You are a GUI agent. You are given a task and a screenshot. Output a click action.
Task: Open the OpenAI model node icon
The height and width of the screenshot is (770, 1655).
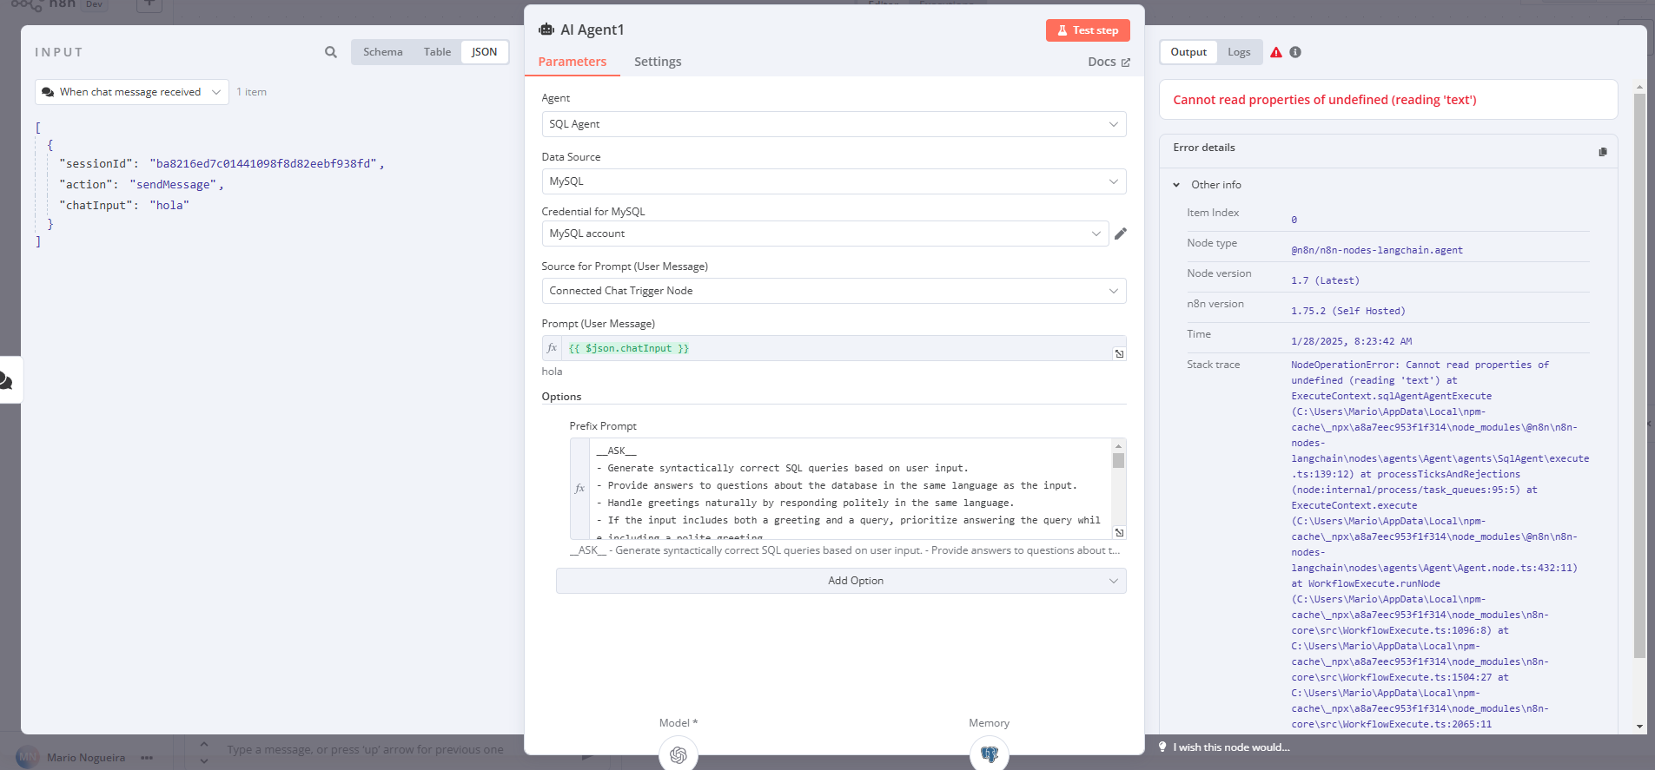[x=679, y=754]
